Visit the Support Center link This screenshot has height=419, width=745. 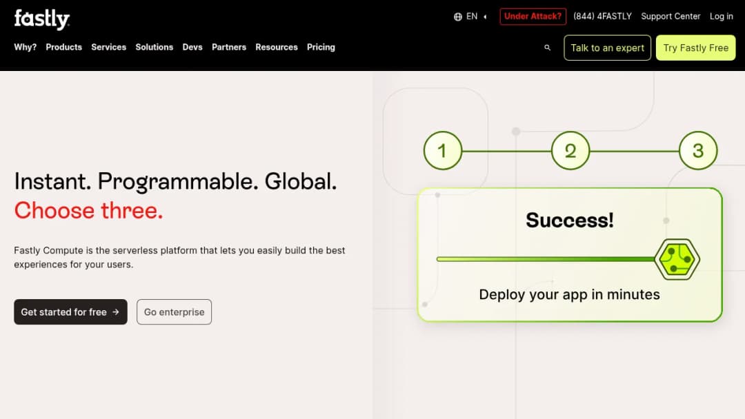670,16
